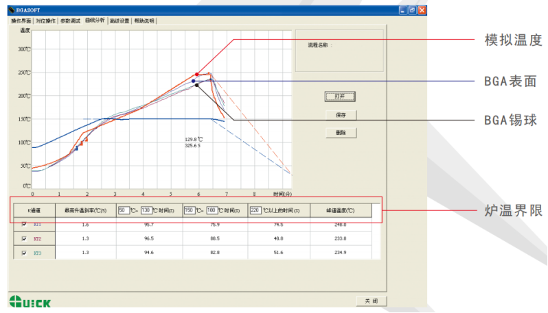The width and height of the screenshot is (548, 313).
Task: Click the 220 °C threshold input field
Action: click(x=255, y=210)
